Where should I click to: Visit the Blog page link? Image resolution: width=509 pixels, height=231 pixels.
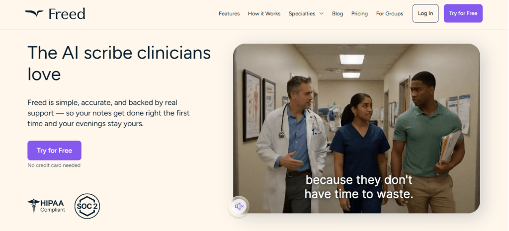[x=338, y=14]
